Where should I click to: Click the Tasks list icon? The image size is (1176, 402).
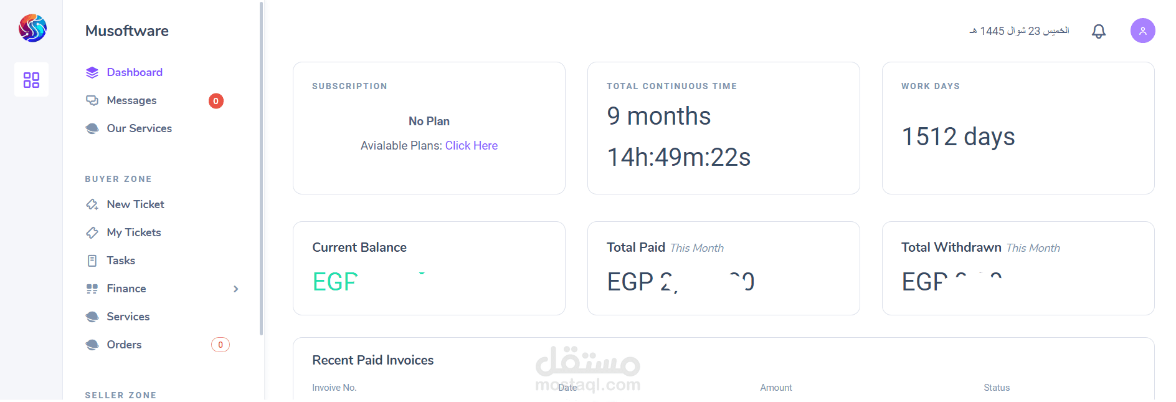[x=92, y=260]
